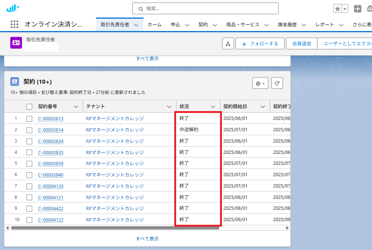Expand the favorites list dropdown arrow
372x250 pixels.
tap(345, 9)
